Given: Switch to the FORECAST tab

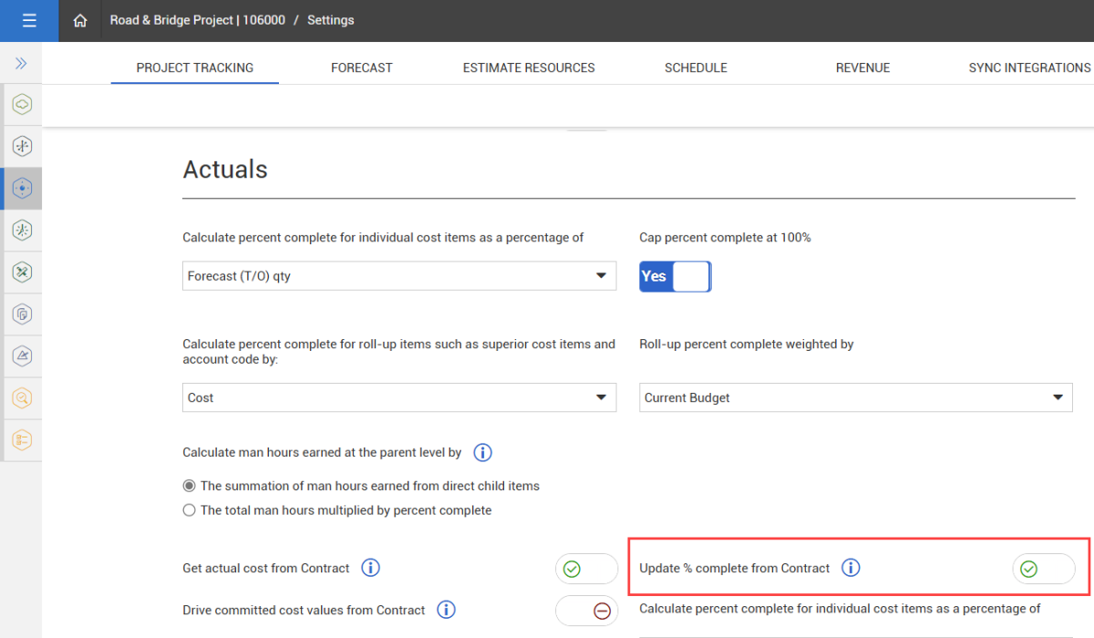Looking at the screenshot, I should pyautogui.click(x=361, y=67).
